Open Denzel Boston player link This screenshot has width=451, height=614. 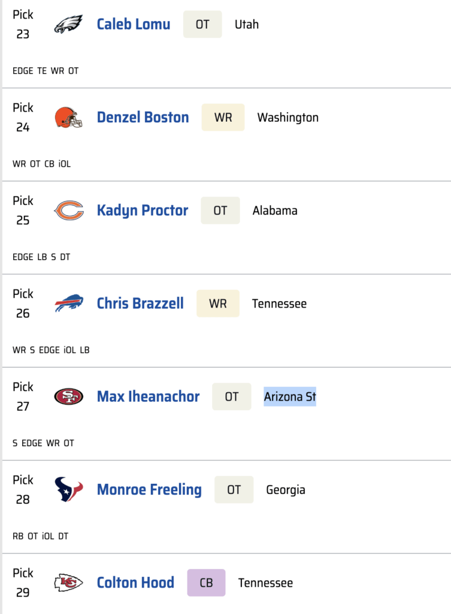(x=143, y=118)
